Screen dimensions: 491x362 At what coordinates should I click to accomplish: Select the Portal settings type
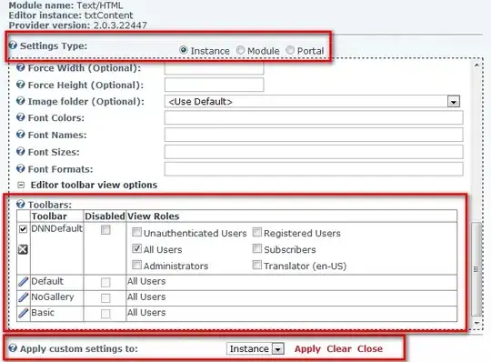point(290,50)
